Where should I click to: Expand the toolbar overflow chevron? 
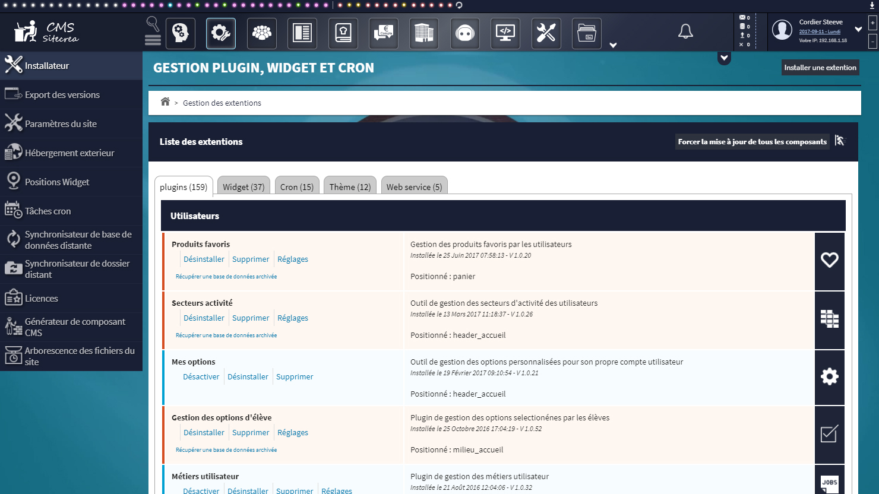pos(613,45)
